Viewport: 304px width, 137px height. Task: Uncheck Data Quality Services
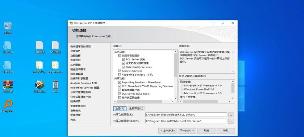coord(123,67)
